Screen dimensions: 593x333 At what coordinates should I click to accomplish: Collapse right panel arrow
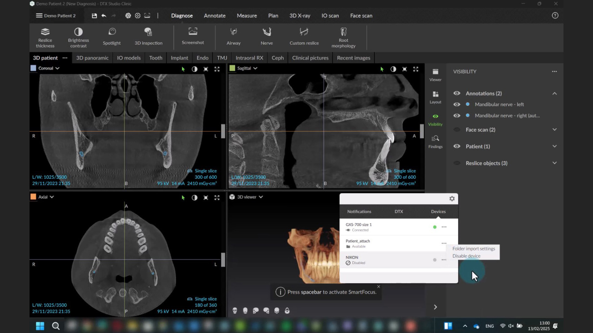[x=435, y=307]
